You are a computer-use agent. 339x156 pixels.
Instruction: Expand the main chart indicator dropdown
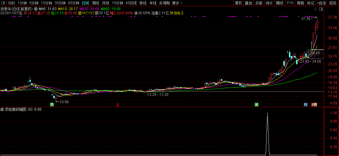tap(36, 9)
